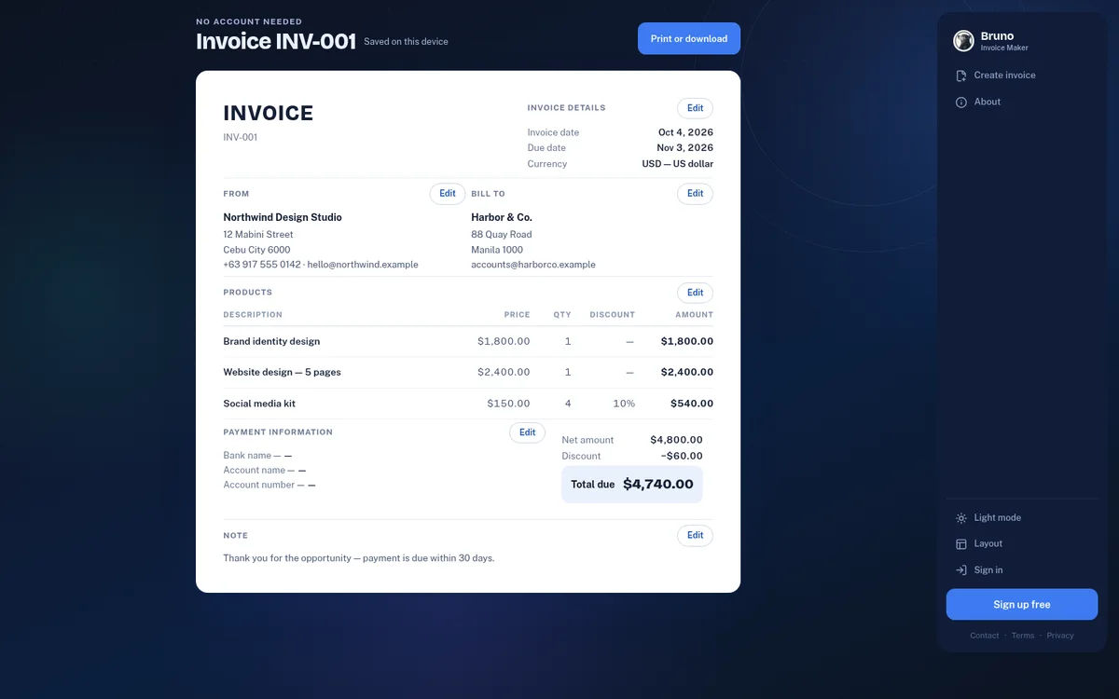
Task: Click the Print or download button
Action: tap(689, 38)
